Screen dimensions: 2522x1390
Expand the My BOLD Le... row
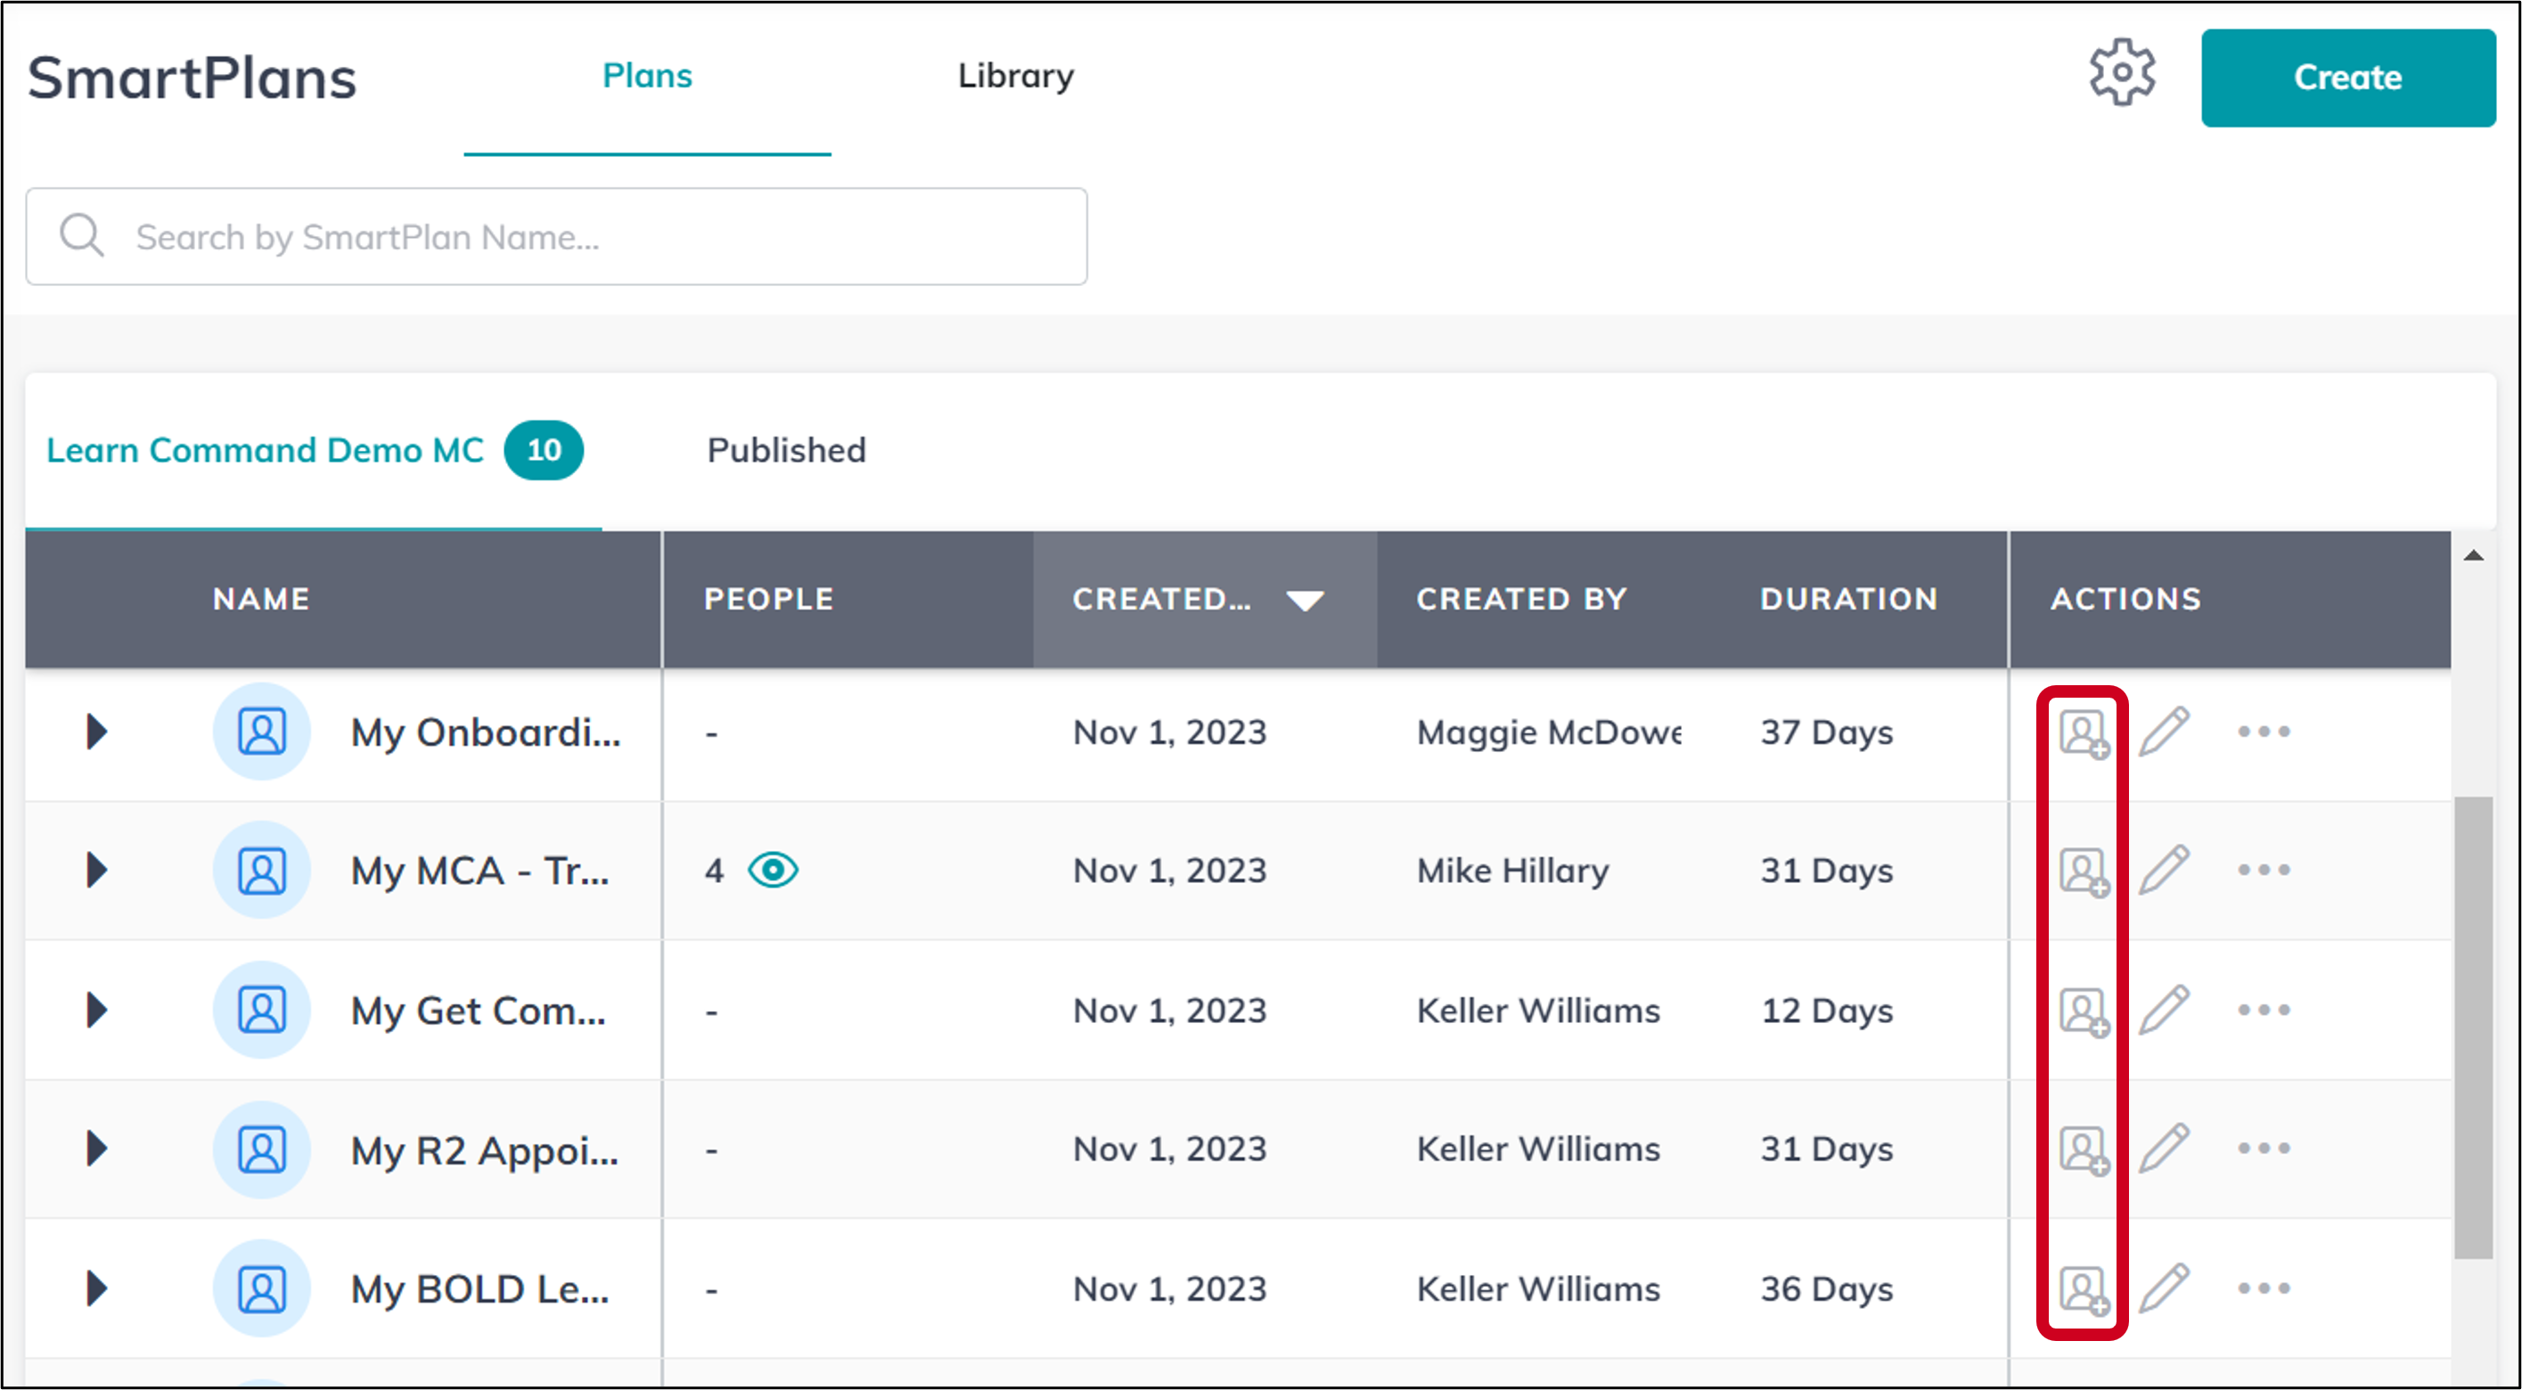coord(96,1289)
